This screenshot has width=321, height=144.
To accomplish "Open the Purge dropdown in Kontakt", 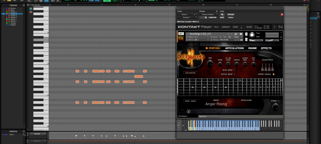I will click(238, 37).
